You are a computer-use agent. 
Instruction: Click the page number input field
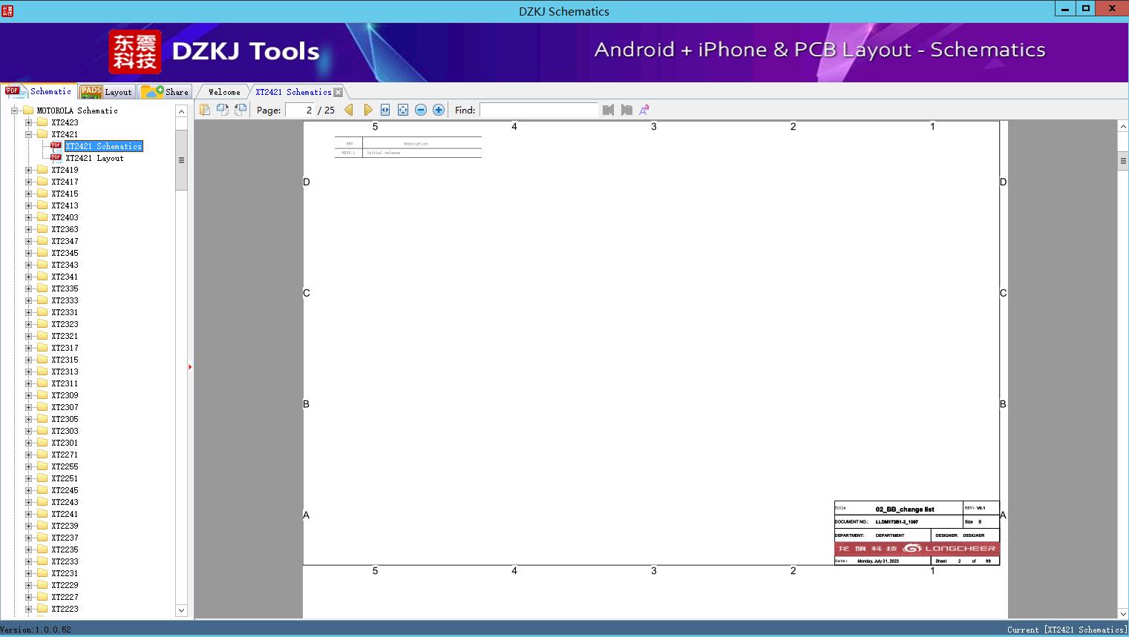[x=301, y=110]
